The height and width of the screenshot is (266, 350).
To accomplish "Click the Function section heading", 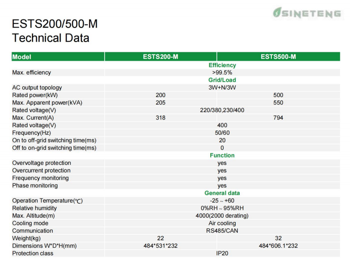I will click(222, 155).
